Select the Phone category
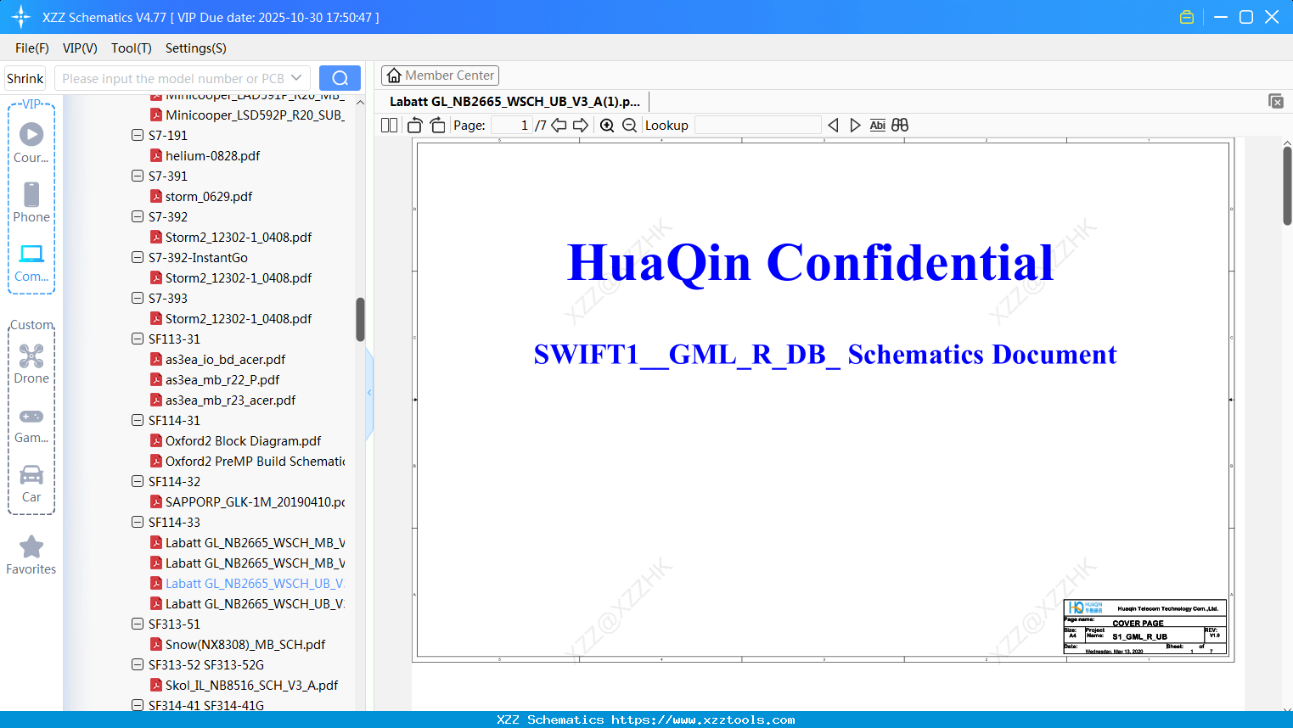This screenshot has width=1293, height=728. point(31,202)
